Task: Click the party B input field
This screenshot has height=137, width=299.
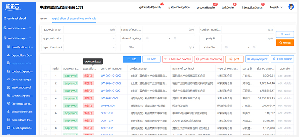Action: (248, 38)
